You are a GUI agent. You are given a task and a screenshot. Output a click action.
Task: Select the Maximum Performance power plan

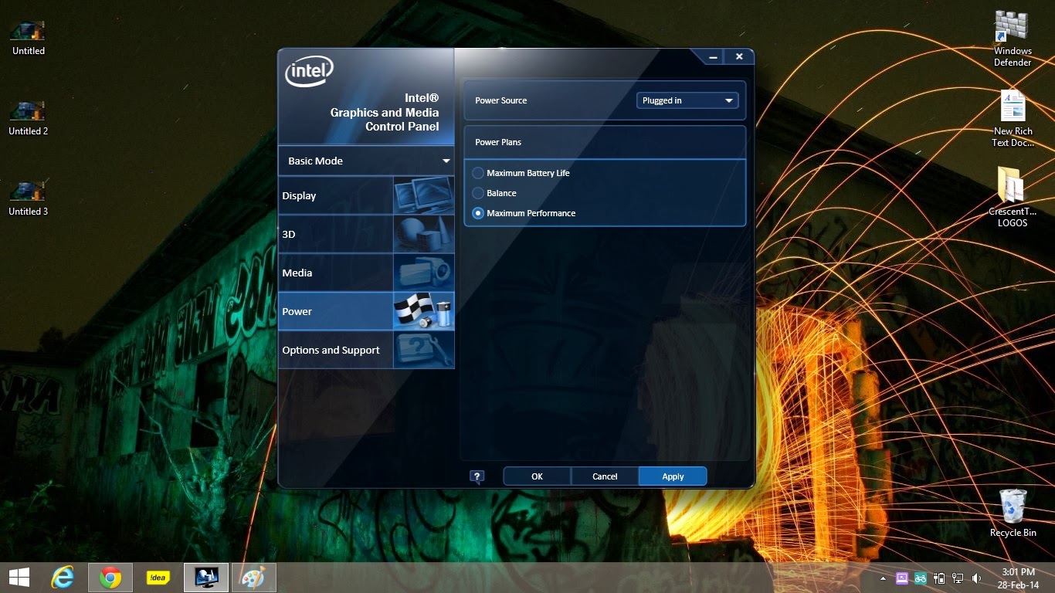click(x=524, y=213)
